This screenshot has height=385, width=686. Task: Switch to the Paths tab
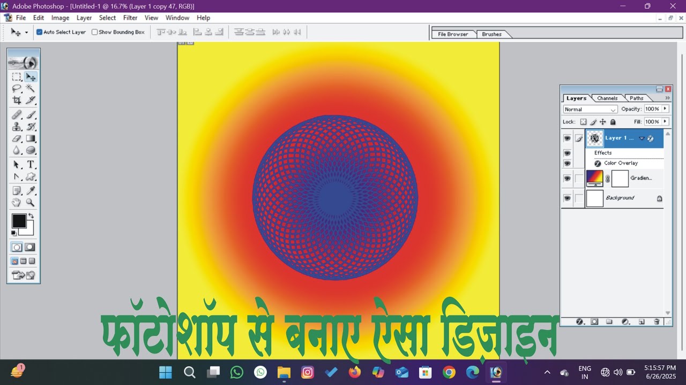tap(637, 98)
